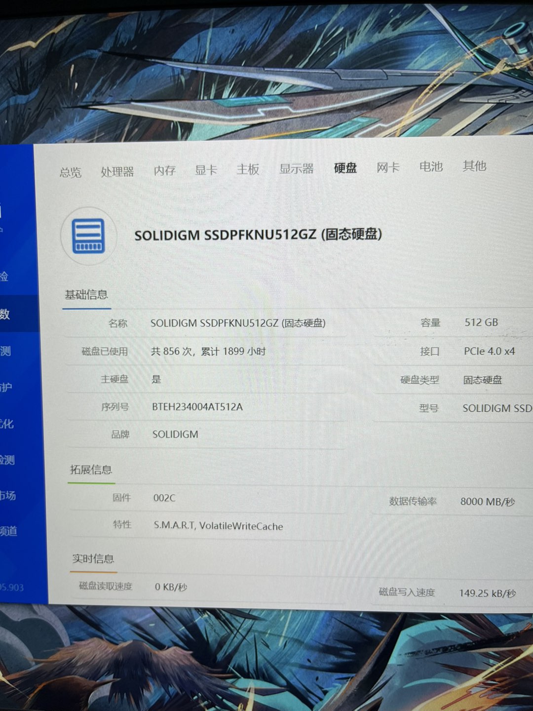Image resolution: width=533 pixels, height=711 pixels.
Task: Select the 内存 memory tab
Action: [x=165, y=171]
